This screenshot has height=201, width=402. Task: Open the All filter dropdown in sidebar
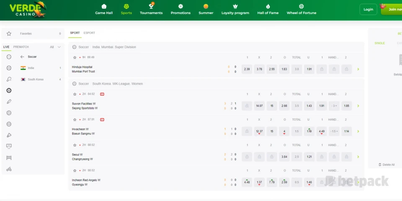pos(55,47)
